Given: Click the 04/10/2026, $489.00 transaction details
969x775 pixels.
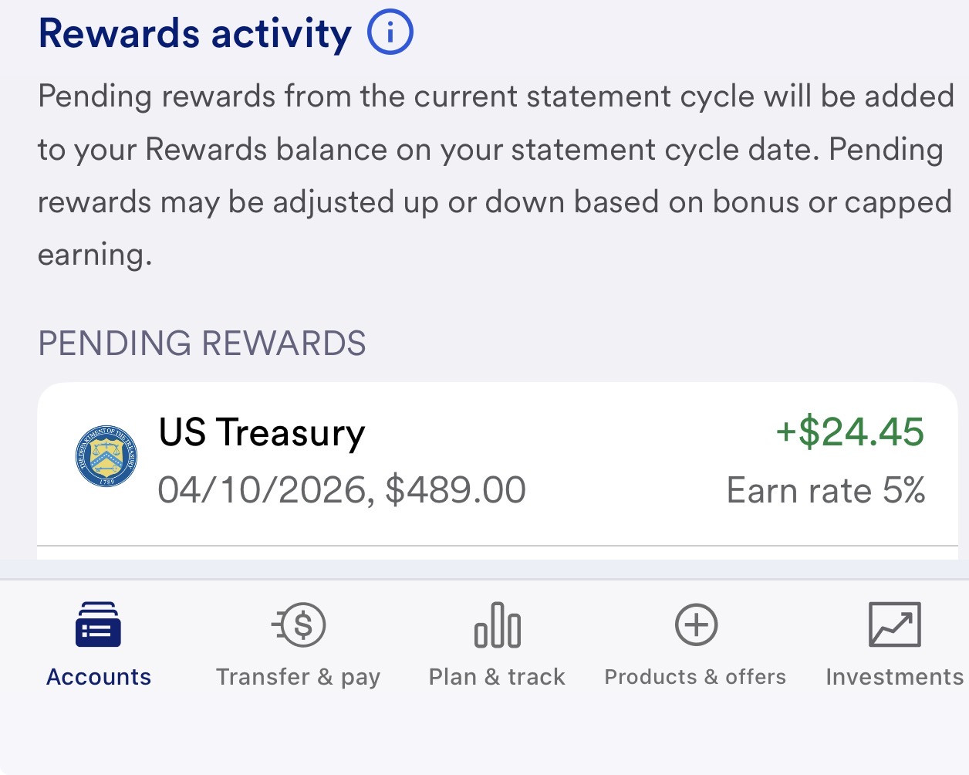Looking at the screenshot, I should tap(342, 490).
